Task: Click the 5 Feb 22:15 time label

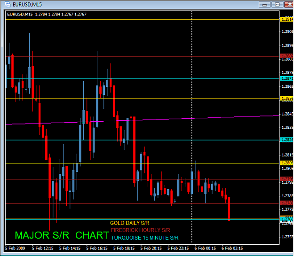Action: 178,248
